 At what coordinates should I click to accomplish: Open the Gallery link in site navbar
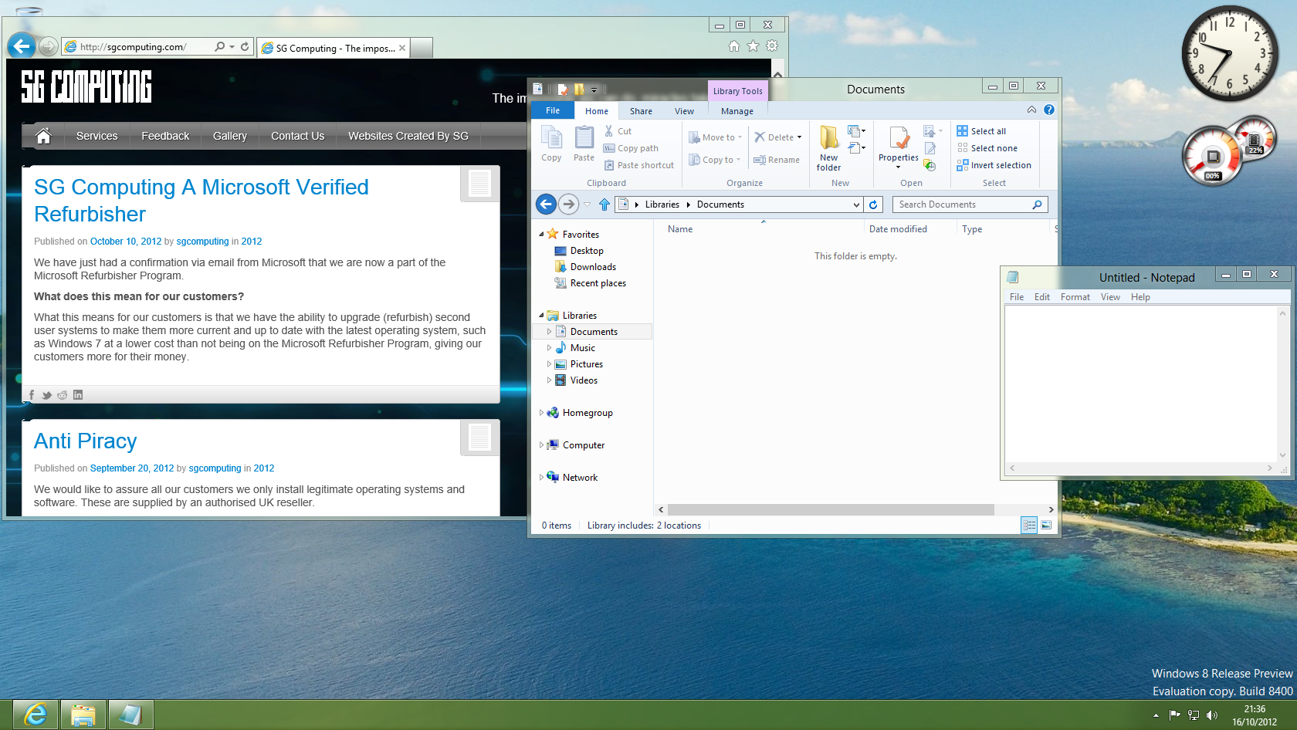coord(230,136)
